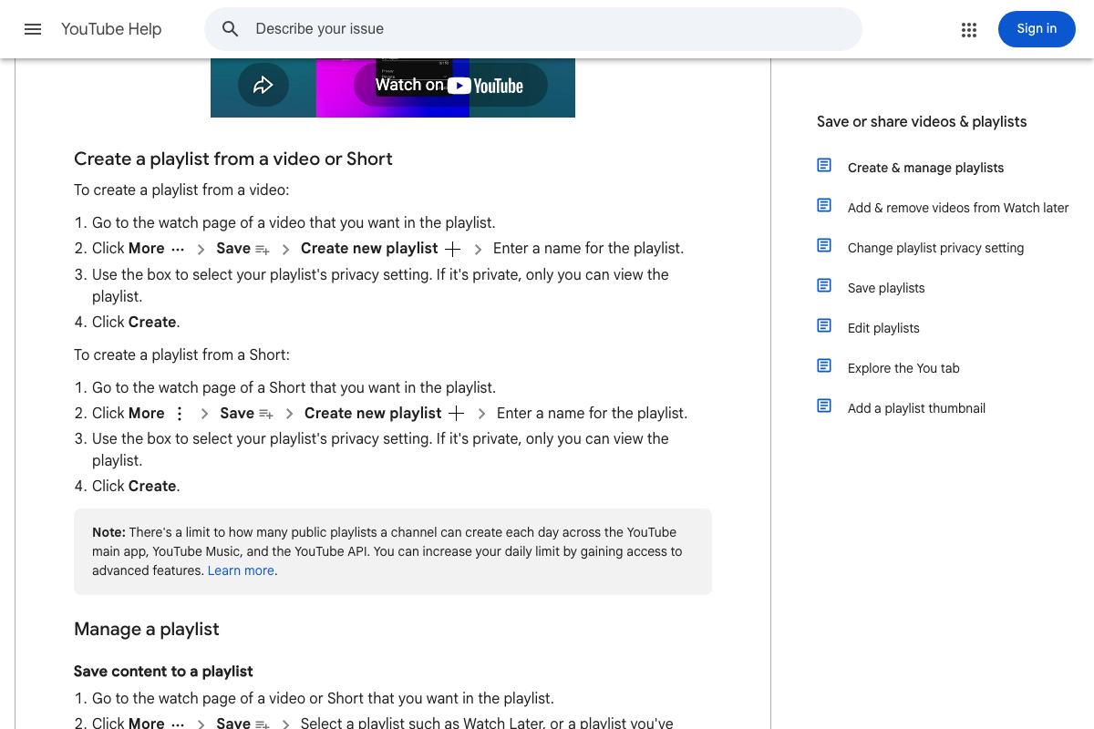Screen dimensions: 1094x729
Task: Open Add & remove videos from Watch later
Action: tap(958, 208)
